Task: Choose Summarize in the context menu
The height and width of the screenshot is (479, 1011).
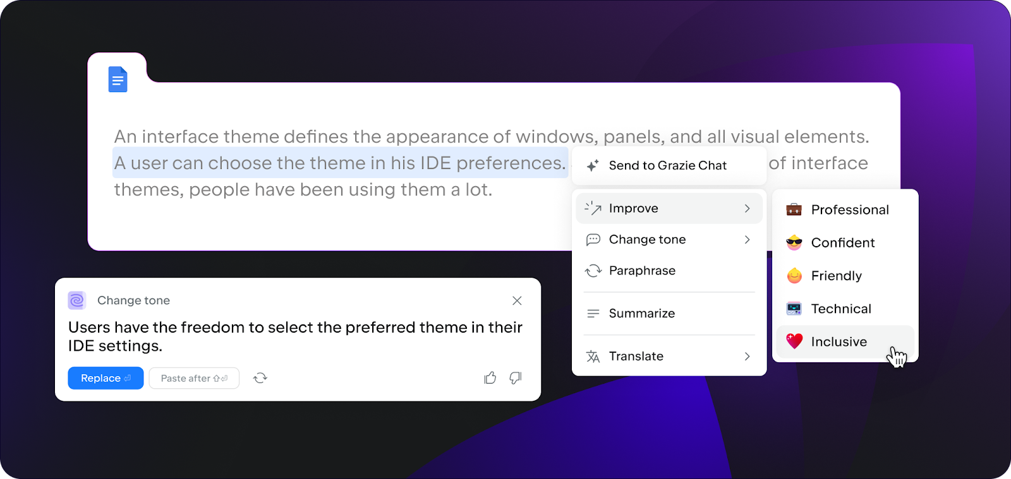Action: coord(669,313)
